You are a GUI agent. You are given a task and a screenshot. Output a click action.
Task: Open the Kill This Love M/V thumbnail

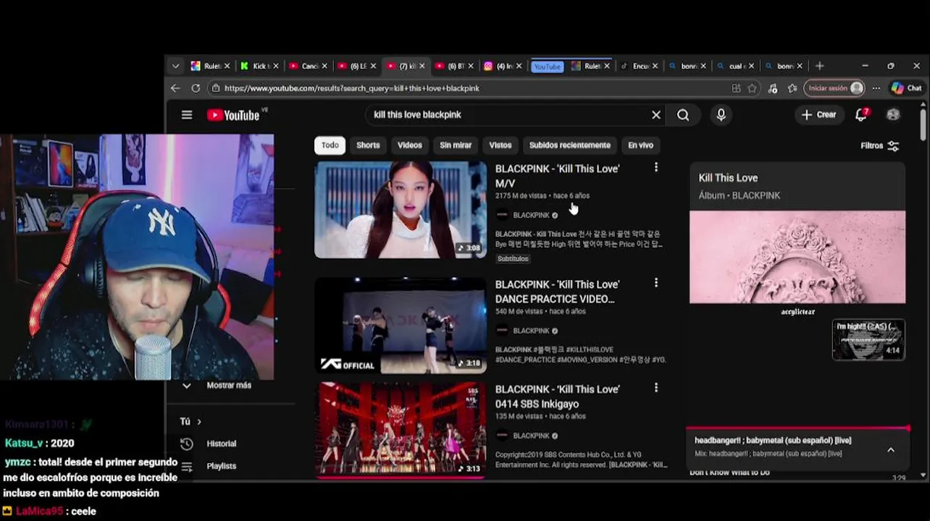[x=401, y=209]
